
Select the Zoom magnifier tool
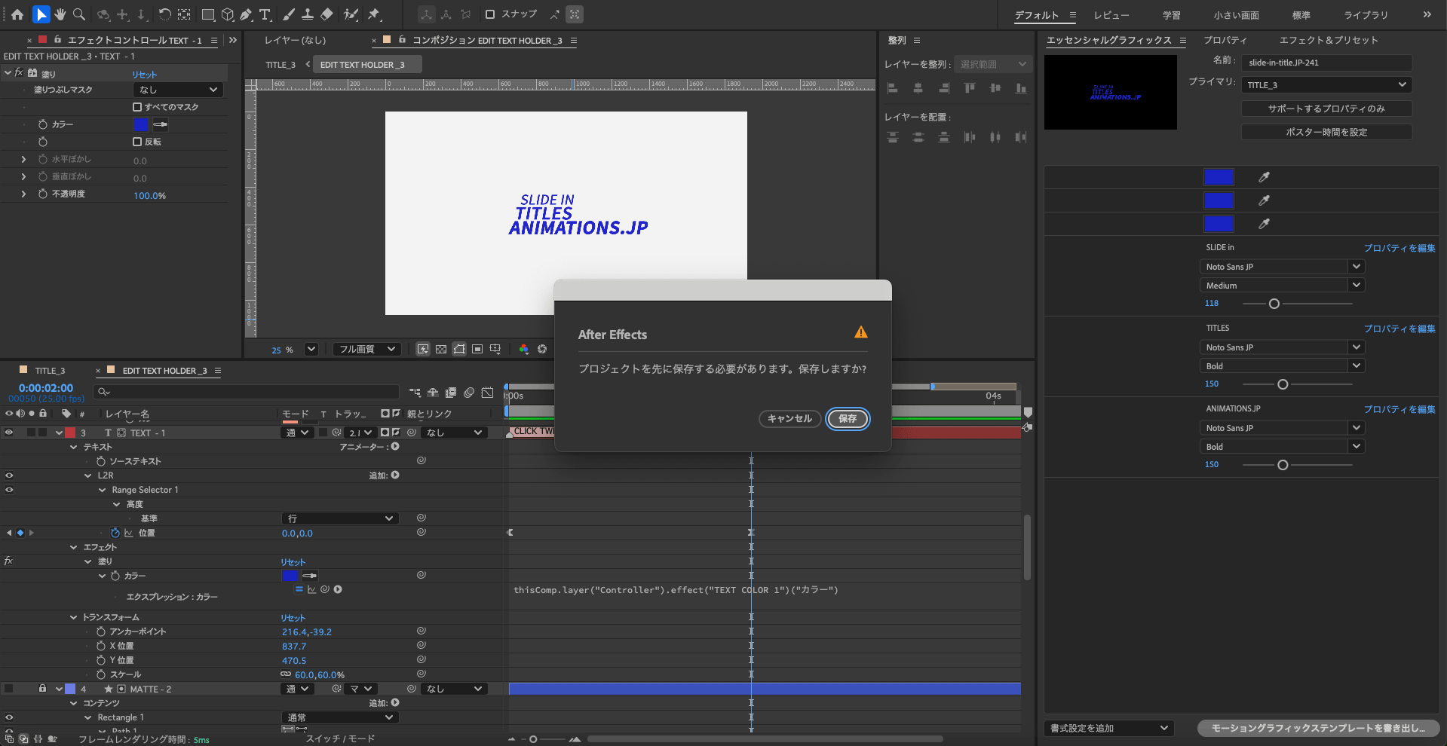point(79,14)
